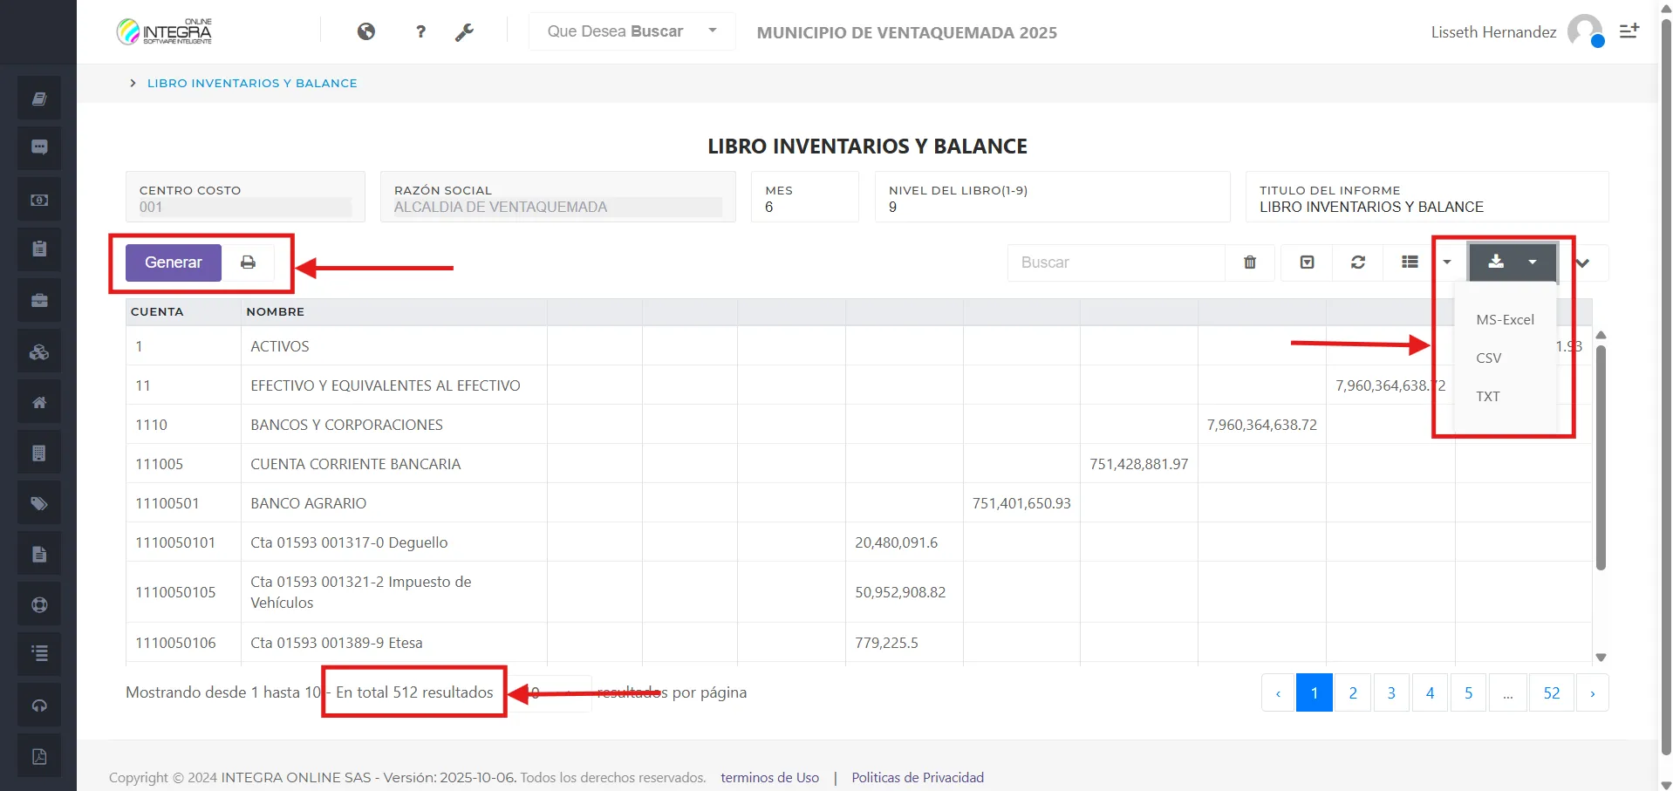Select the home icon in the sidebar
Viewport: 1673px width, 791px height.
38,401
